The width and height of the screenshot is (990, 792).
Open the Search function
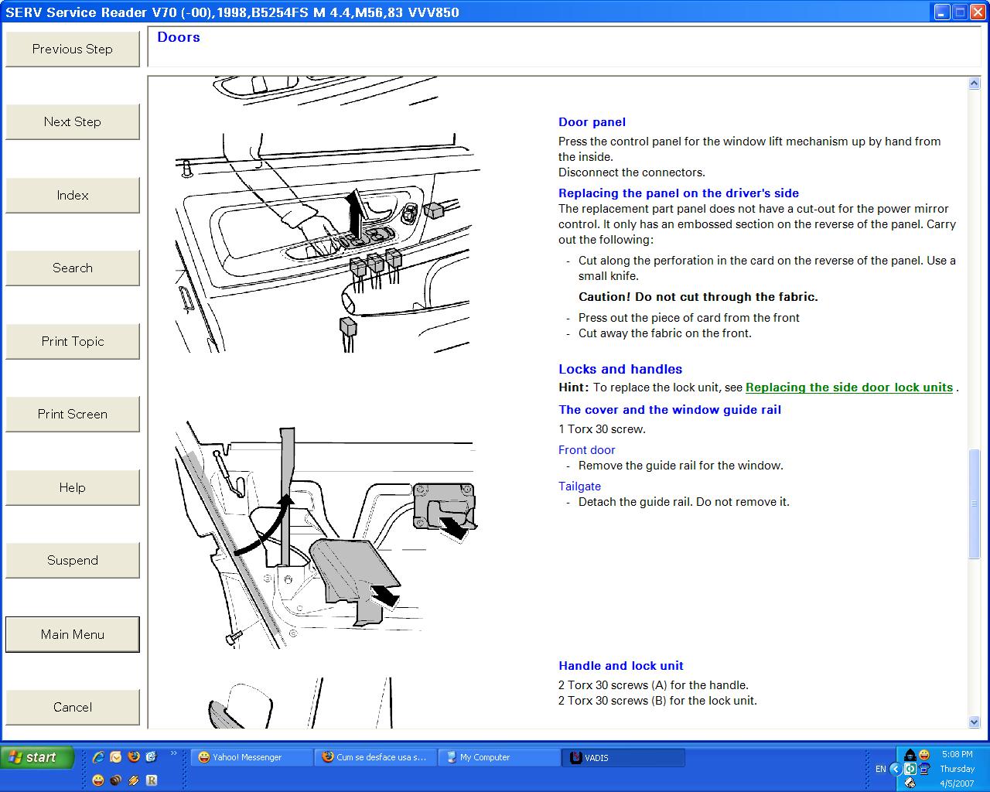point(73,268)
